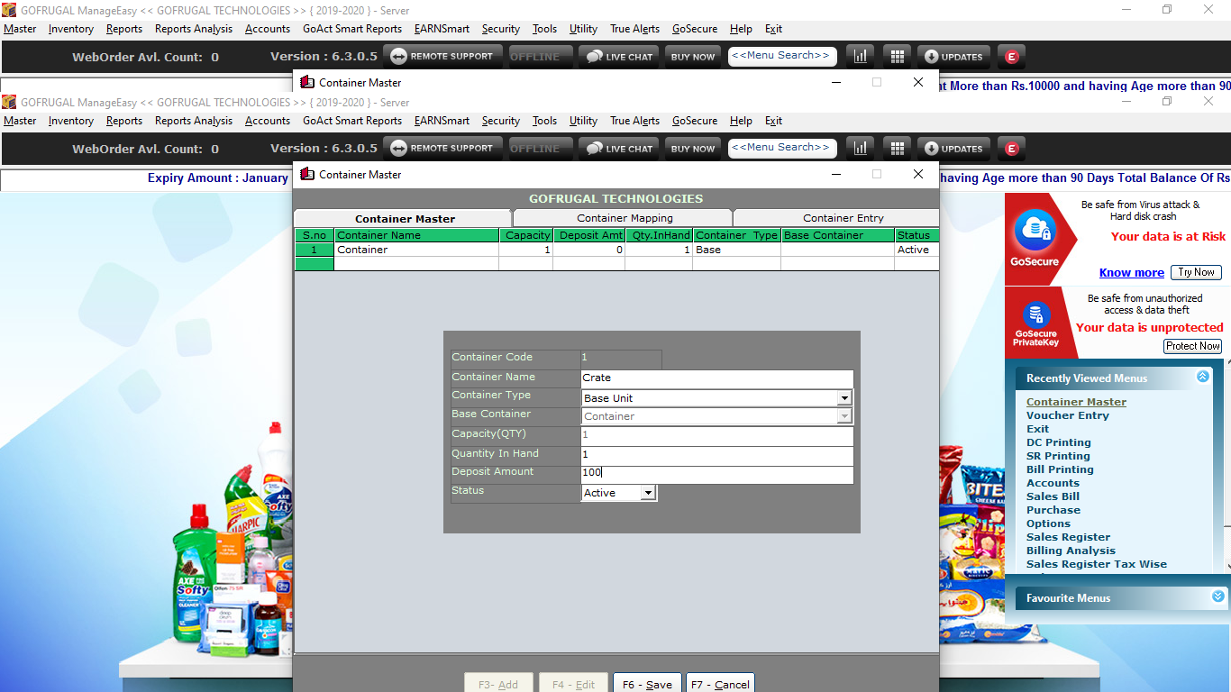Open the EARNSmart menu in the background window

442,29
